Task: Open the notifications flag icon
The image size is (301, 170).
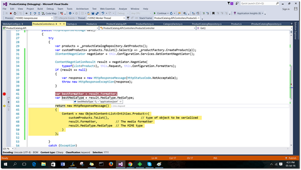Action: pyautogui.click(x=230, y=3)
